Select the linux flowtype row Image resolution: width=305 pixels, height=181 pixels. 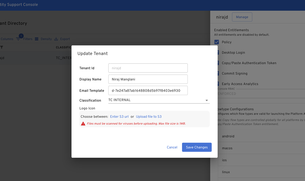[261, 172]
